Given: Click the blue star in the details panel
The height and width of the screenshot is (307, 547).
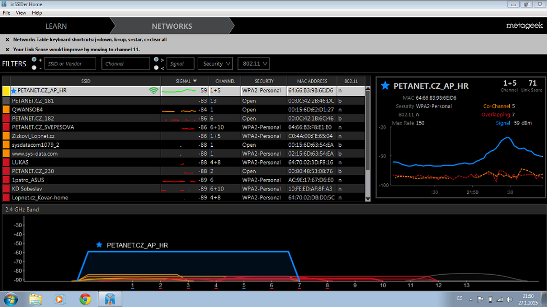Looking at the screenshot, I should [385, 86].
